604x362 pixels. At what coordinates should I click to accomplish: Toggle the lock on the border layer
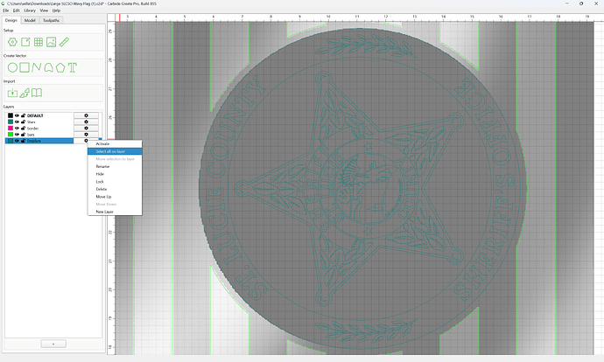[x=23, y=129]
